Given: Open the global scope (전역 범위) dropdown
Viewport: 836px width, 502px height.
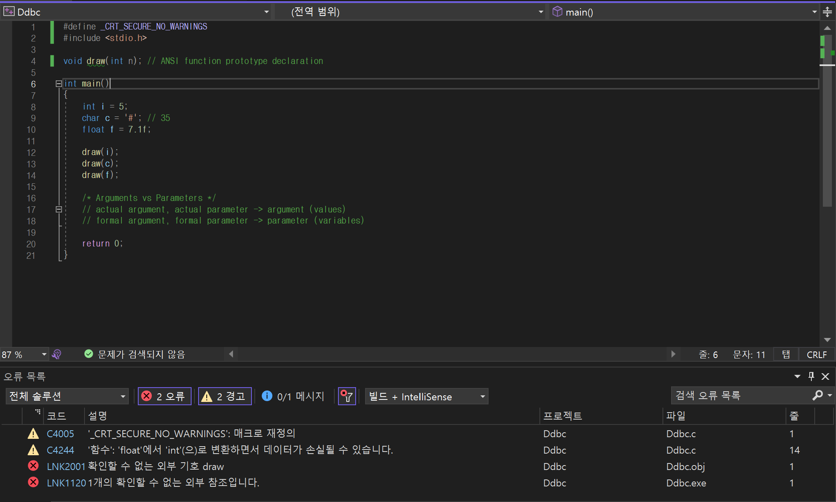Looking at the screenshot, I should (541, 12).
